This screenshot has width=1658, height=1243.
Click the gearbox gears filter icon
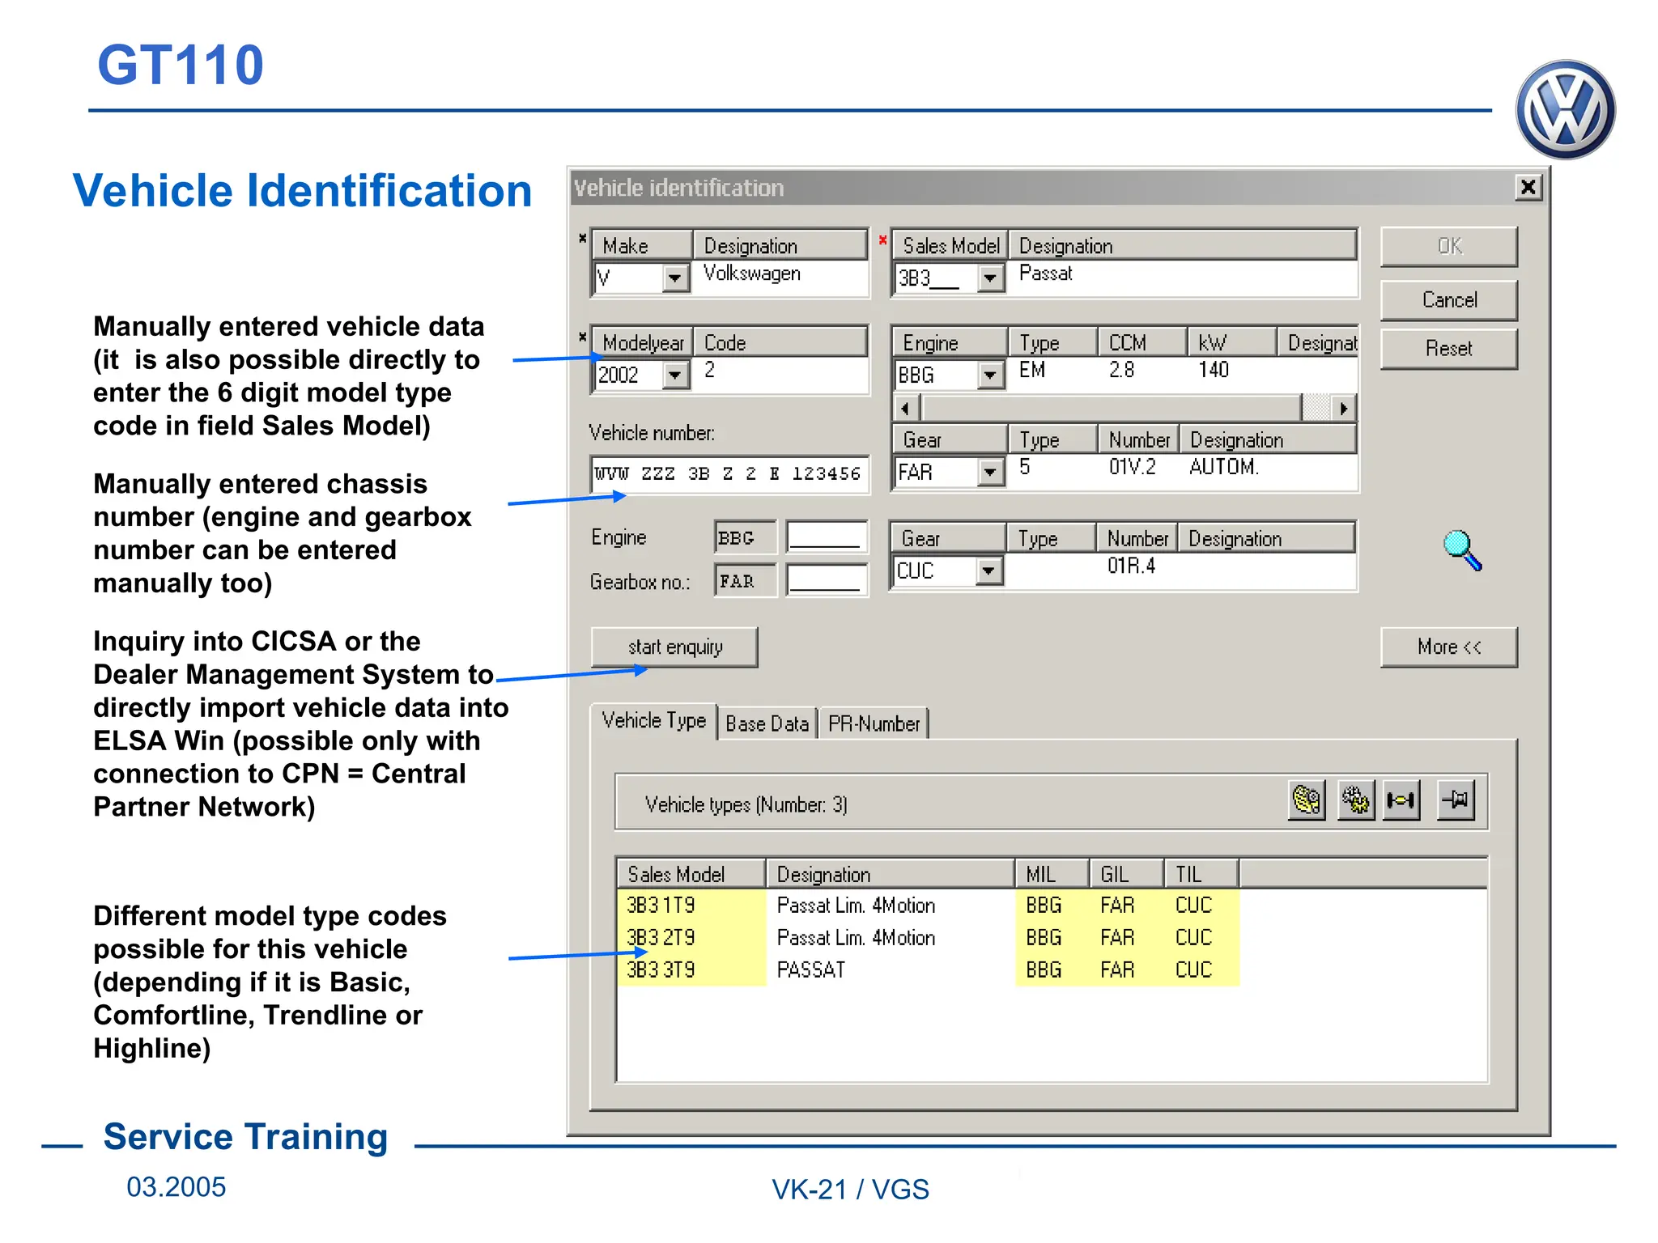[1355, 800]
